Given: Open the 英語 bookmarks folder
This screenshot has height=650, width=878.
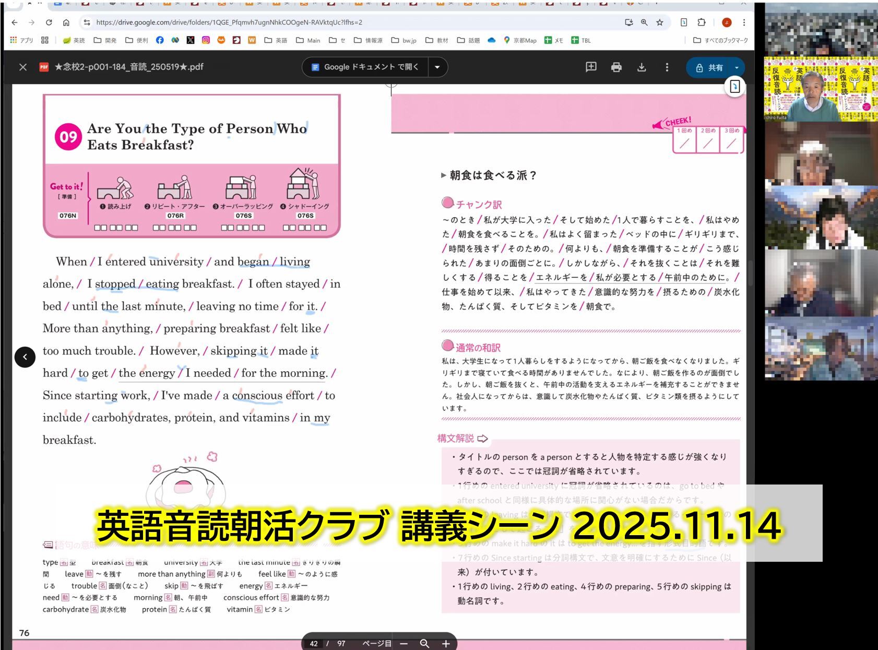Looking at the screenshot, I should click(276, 40).
